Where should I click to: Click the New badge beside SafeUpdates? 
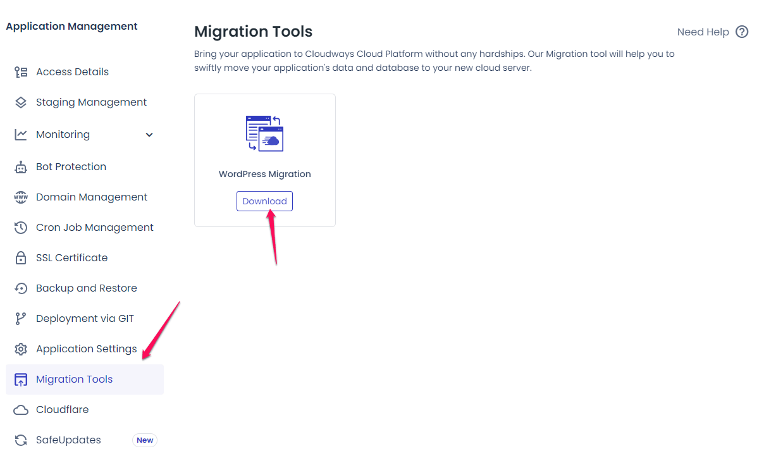[145, 440]
